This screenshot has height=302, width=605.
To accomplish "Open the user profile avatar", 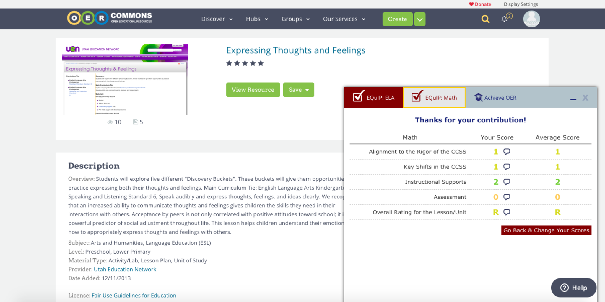I will tap(531, 19).
